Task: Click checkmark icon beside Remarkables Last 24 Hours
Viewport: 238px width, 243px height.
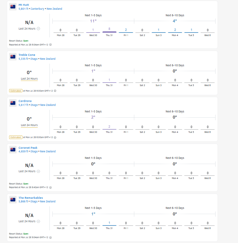Action: pyautogui.click(x=38, y=221)
